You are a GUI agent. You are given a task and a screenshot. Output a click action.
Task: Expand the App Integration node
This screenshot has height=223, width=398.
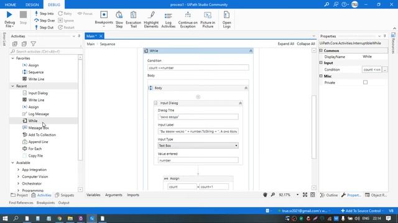point(18,170)
